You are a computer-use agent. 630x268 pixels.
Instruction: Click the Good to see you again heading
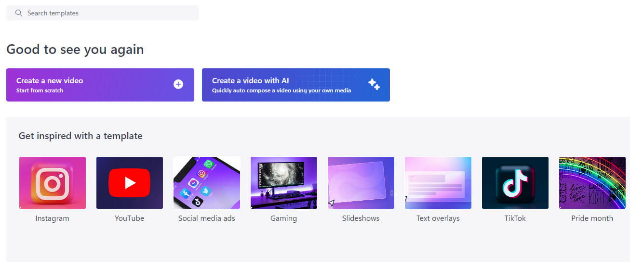[x=75, y=50]
